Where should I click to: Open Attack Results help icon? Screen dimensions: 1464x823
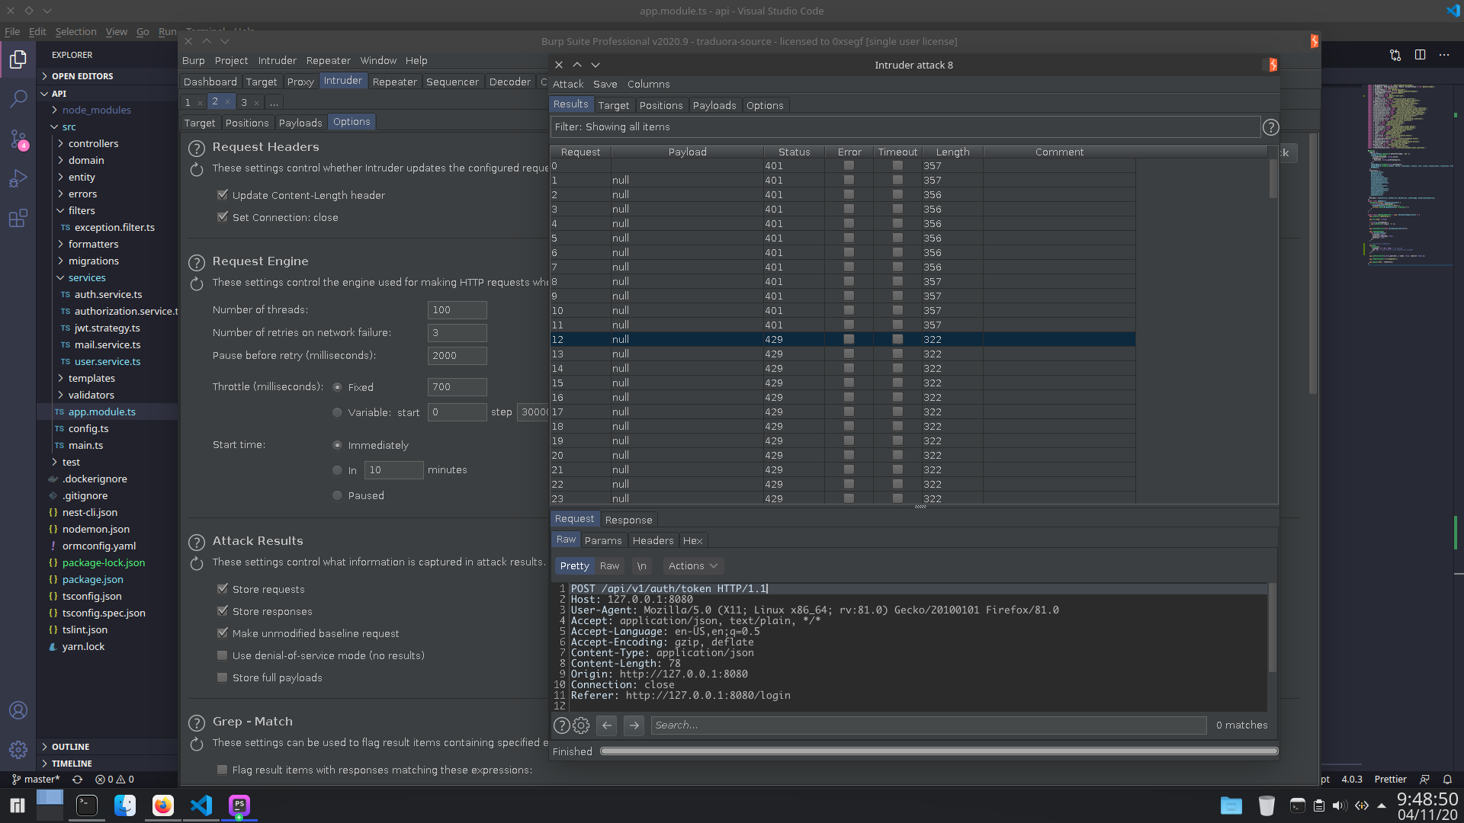197,542
